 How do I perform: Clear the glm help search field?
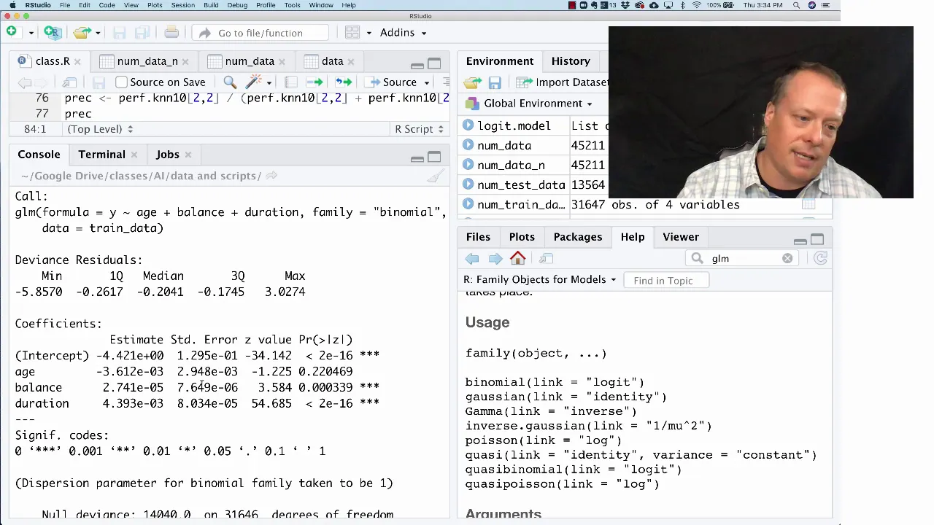[787, 259]
